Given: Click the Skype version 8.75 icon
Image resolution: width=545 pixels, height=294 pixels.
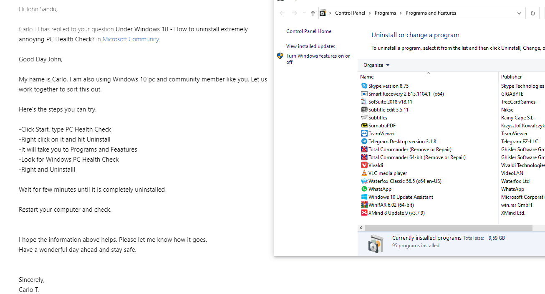Looking at the screenshot, I should (x=364, y=86).
